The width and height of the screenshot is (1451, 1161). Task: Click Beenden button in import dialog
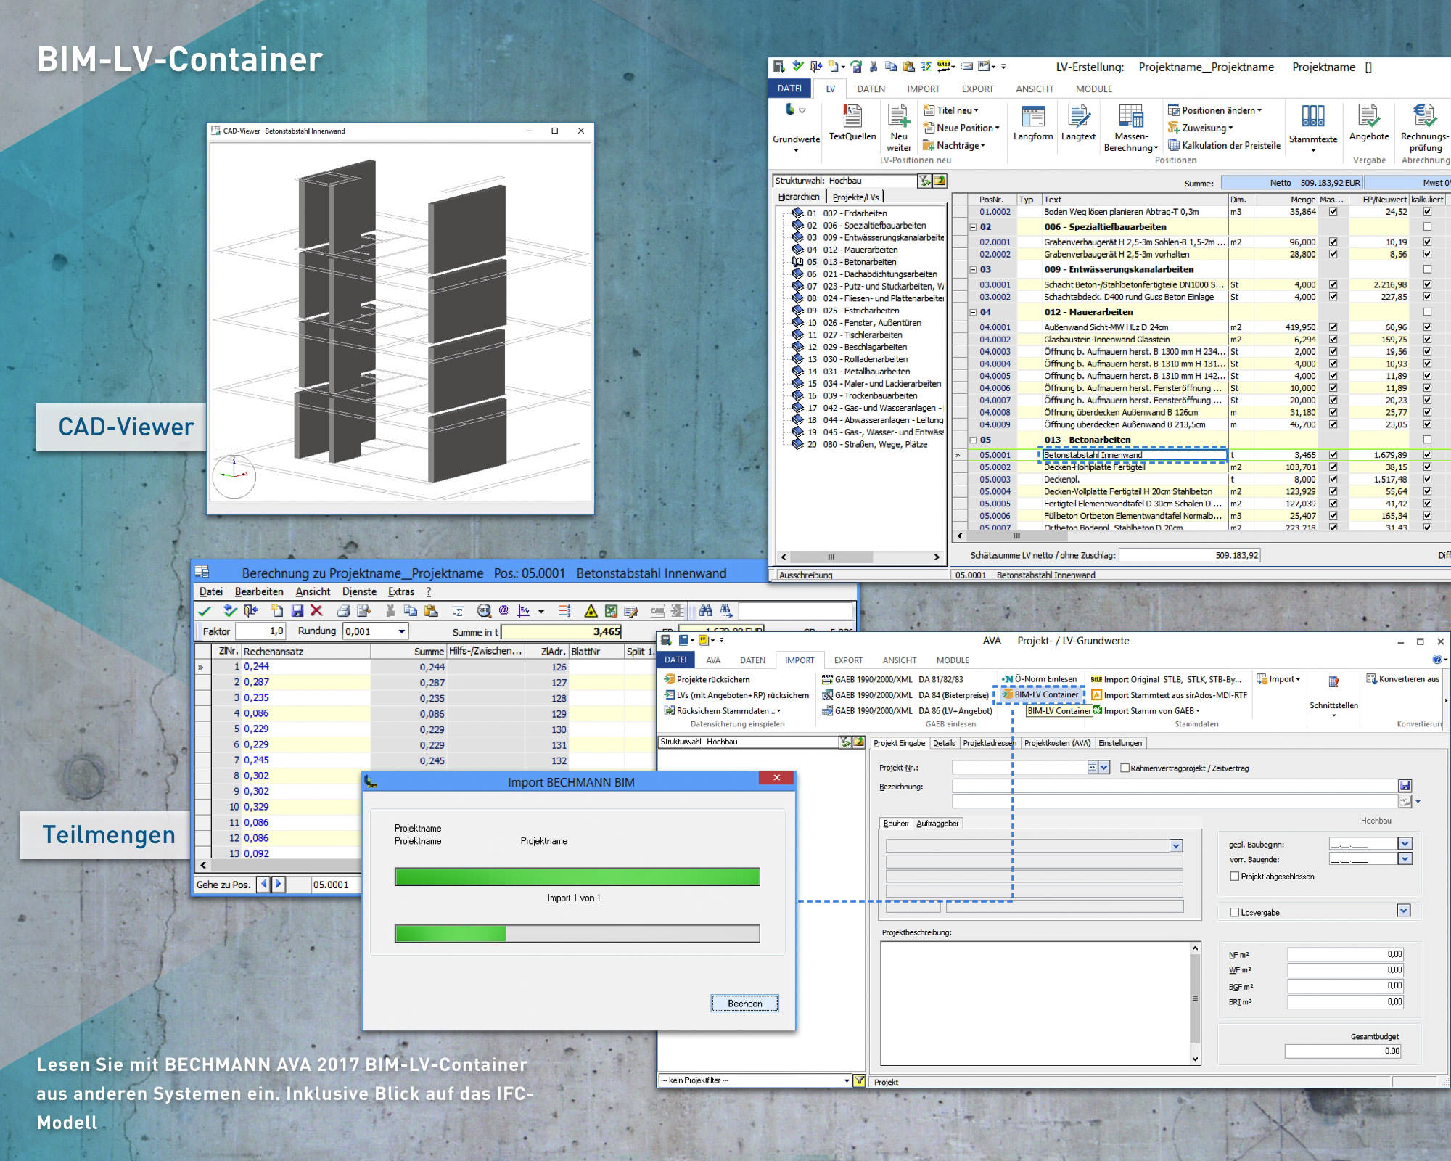744,1004
